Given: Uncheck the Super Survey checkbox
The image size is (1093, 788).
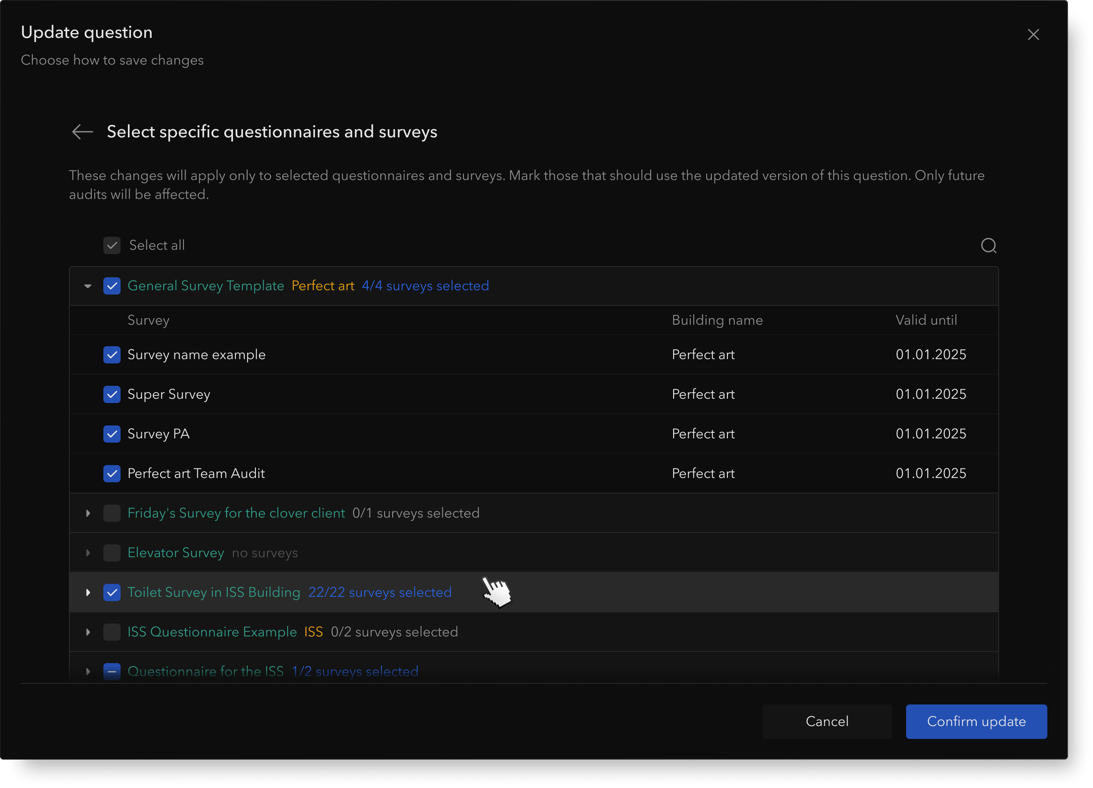Looking at the screenshot, I should click(x=112, y=394).
